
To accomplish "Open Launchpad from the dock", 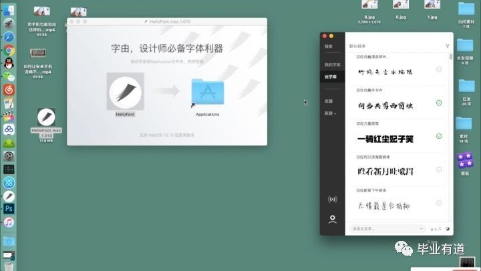I will (9, 23).
